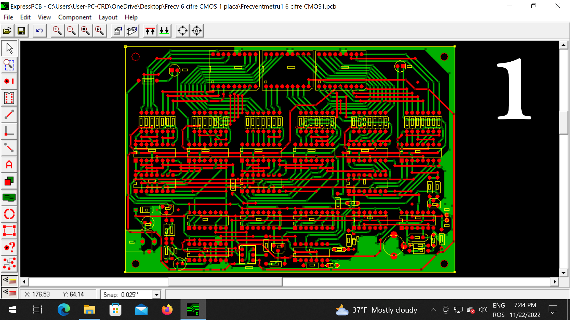This screenshot has height=320, width=570.
Task: Click the Undo toolbar button
Action: pyautogui.click(x=39, y=31)
